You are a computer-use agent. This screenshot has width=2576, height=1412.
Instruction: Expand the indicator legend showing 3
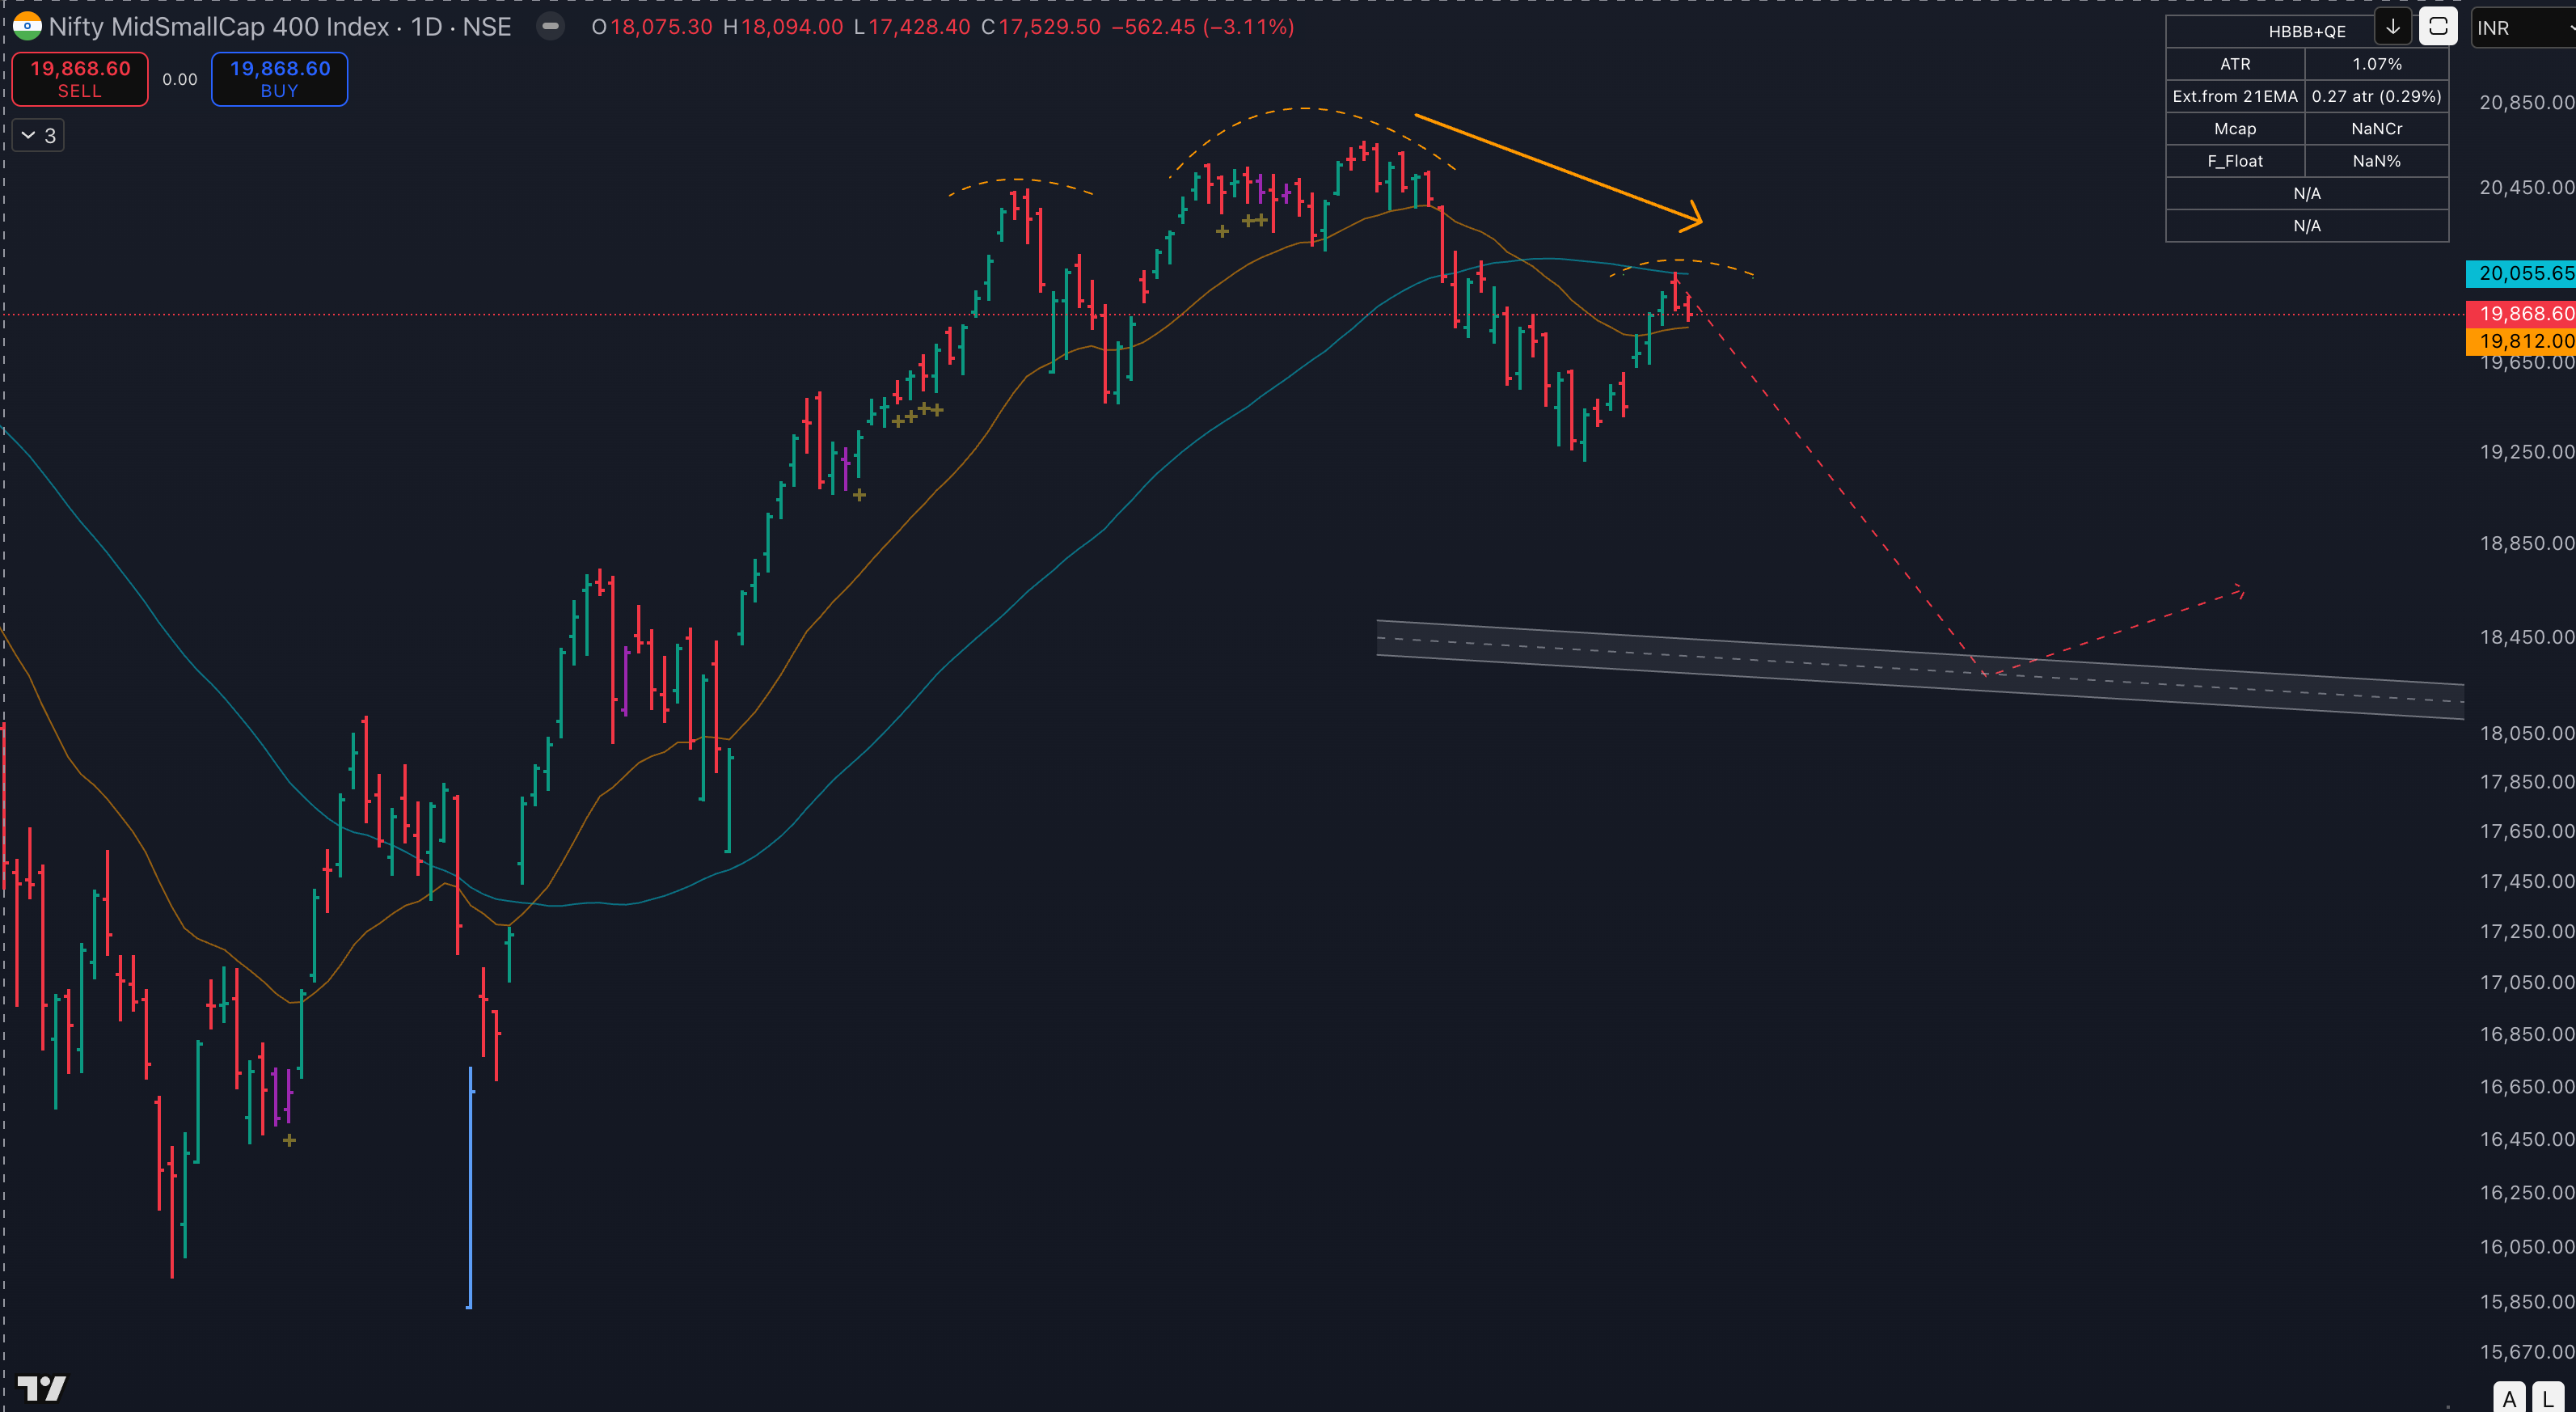38,135
